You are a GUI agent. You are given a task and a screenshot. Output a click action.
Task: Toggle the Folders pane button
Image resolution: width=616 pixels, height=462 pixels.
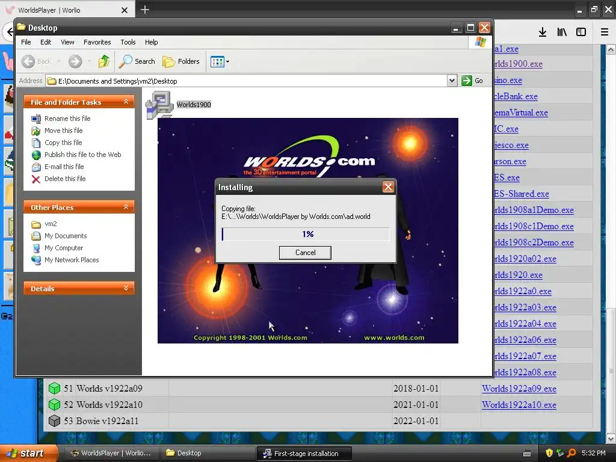(181, 61)
